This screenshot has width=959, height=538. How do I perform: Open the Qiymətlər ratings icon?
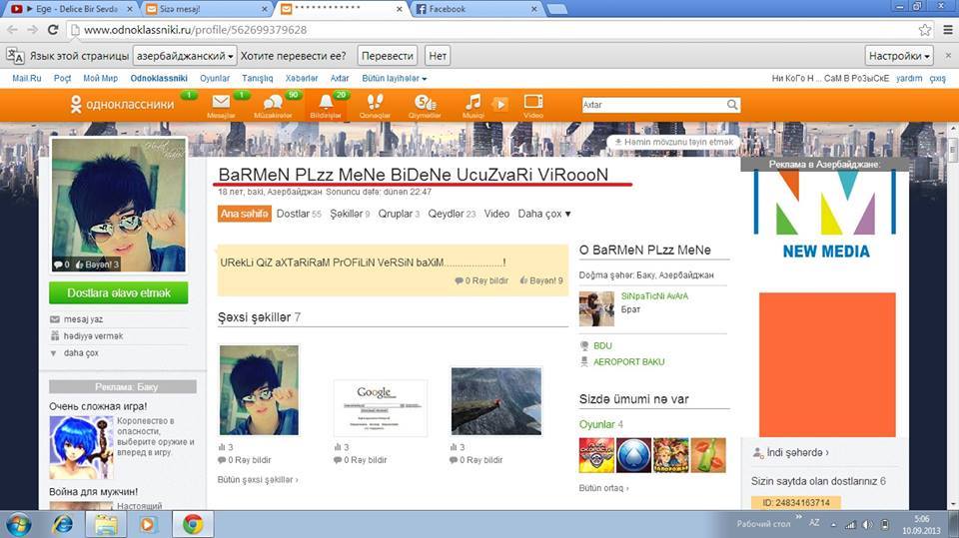pyautogui.click(x=425, y=105)
